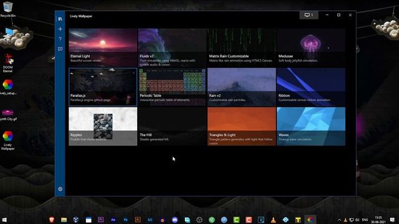
Task: Select the Medusae jellyfish wallpaper
Action: 311,47
